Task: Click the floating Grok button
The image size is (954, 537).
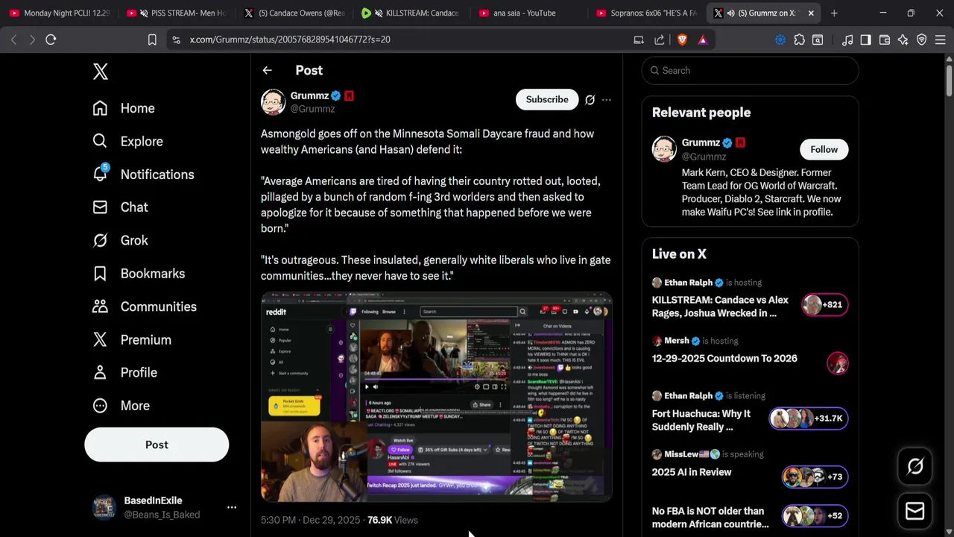Action: click(914, 466)
